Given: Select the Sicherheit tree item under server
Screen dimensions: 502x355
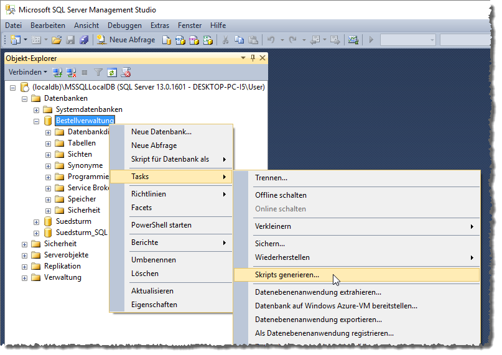Looking at the screenshot, I should [60, 244].
